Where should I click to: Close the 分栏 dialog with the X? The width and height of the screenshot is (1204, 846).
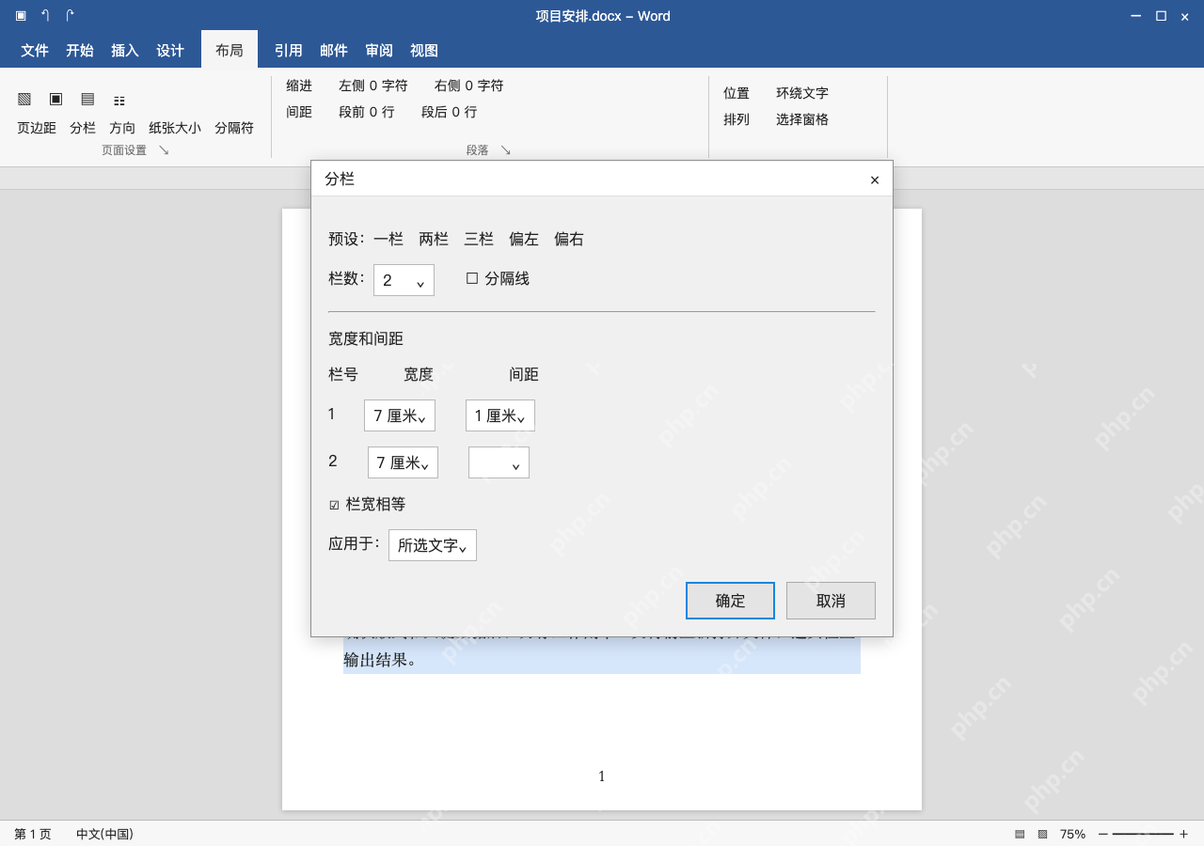click(875, 180)
